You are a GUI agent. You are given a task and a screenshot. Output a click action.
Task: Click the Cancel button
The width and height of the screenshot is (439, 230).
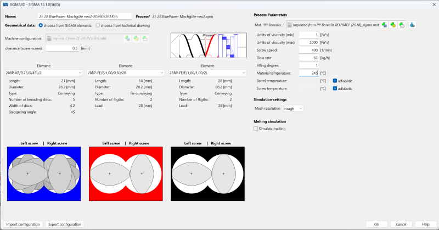coord(401,224)
